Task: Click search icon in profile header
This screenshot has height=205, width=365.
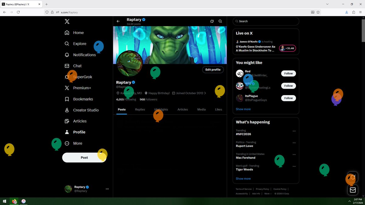Action: point(220,21)
